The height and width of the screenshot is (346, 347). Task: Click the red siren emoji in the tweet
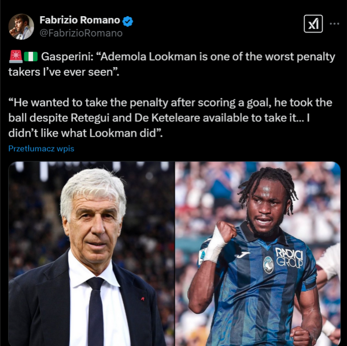(x=16, y=57)
